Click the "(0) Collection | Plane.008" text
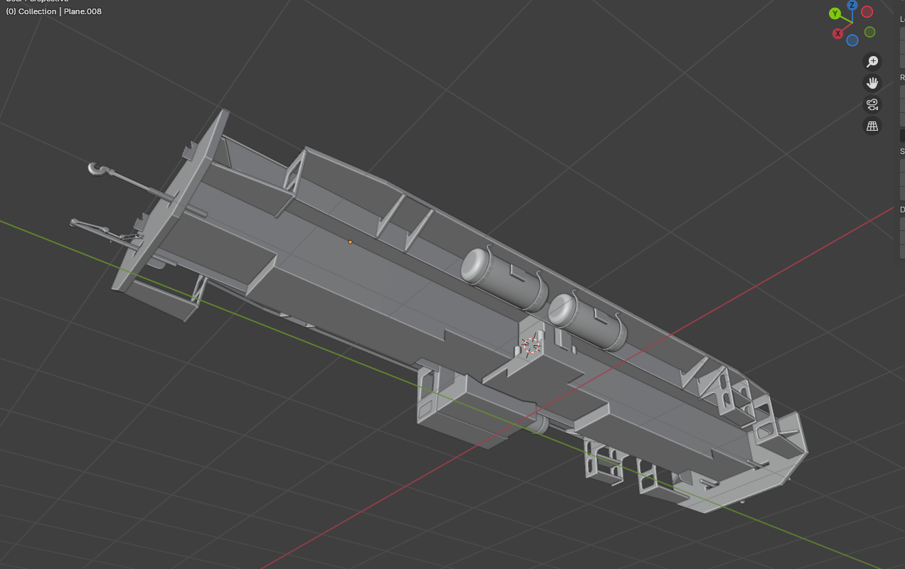This screenshot has height=569, width=905. 53,11
